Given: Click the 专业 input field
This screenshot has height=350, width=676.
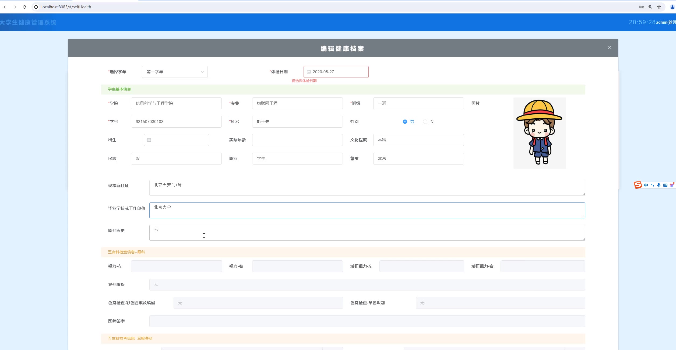Looking at the screenshot, I should point(297,103).
